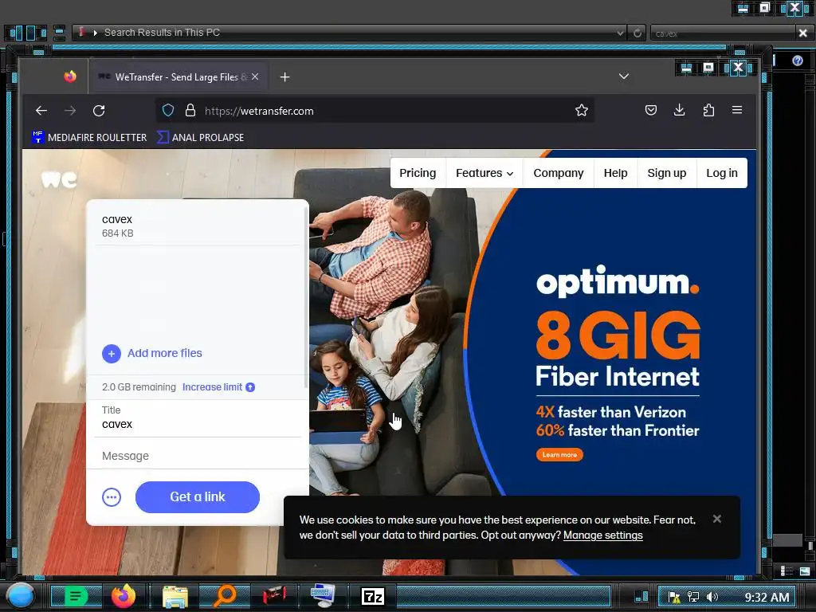Click the upload panel scrollbar
The height and width of the screenshot is (612, 816).
[x=305, y=296]
